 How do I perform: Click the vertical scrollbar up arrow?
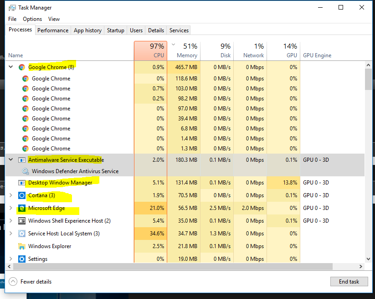pos(368,65)
